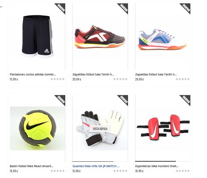Click the nuevo ribbon on the Nike ball
207x178 pixels.
pyautogui.click(x=61, y=99)
